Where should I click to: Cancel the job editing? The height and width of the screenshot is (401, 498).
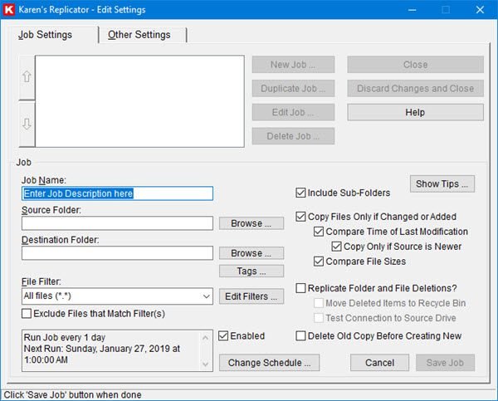(x=379, y=363)
